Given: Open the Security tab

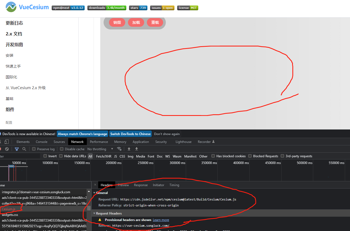Looking at the screenshot, I should pyautogui.click(x=161, y=142).
